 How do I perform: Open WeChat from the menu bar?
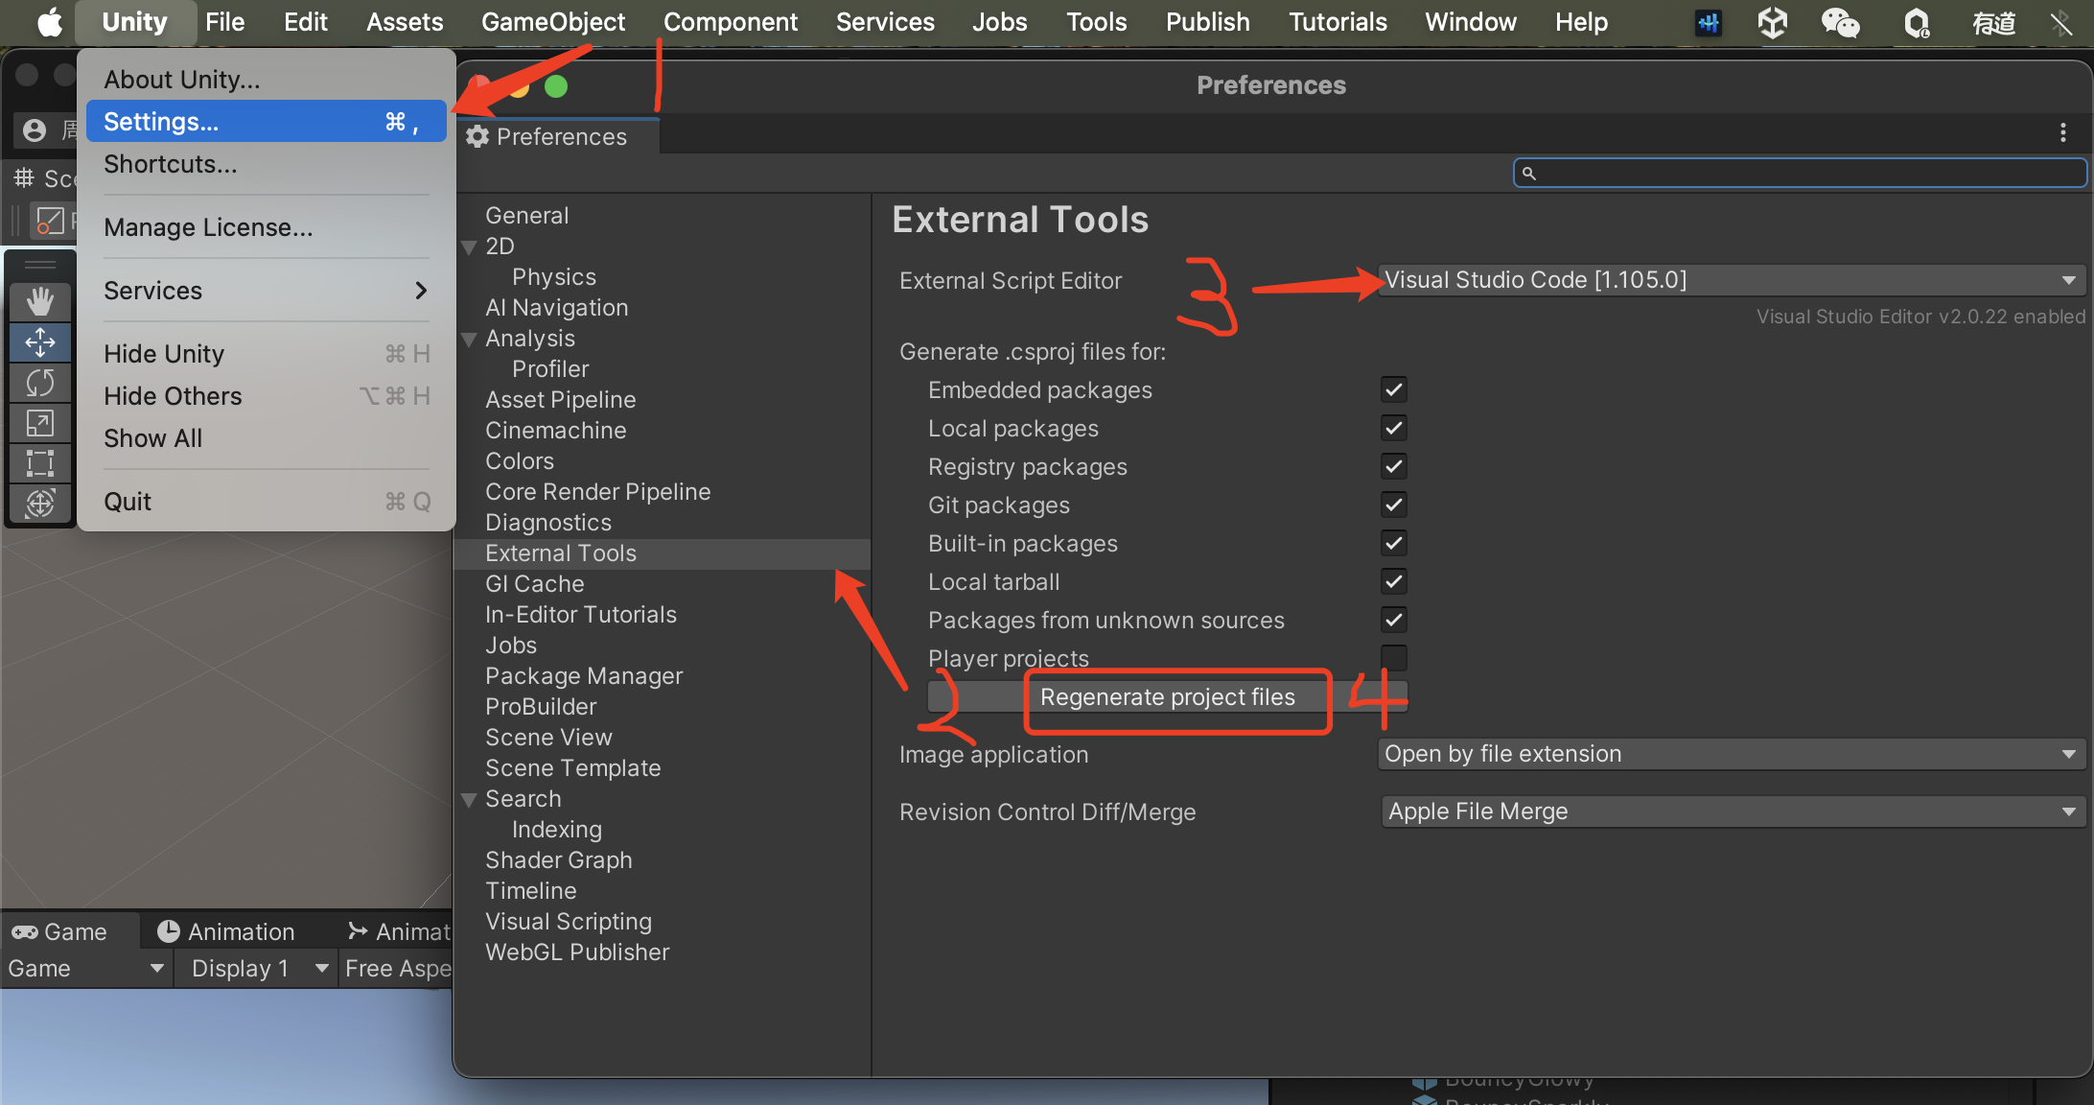pyautogui.click(x=1841, y=22)
